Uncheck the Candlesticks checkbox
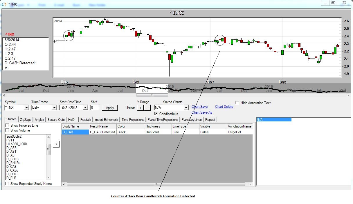Screen dimensions: 353x204 click(156, 114)
